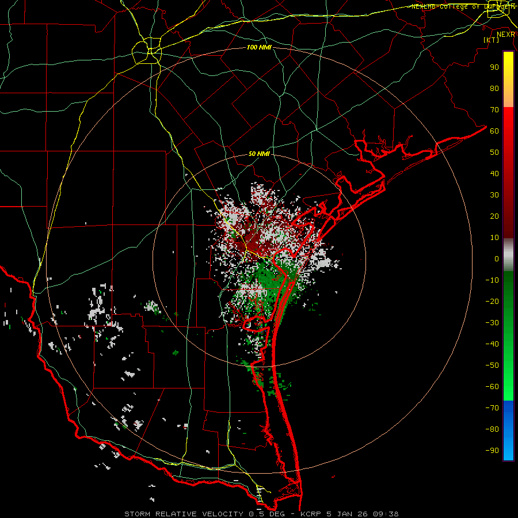Click the -60 value on velocity scale
Screen dimensions: 518x518
[492, 387]
